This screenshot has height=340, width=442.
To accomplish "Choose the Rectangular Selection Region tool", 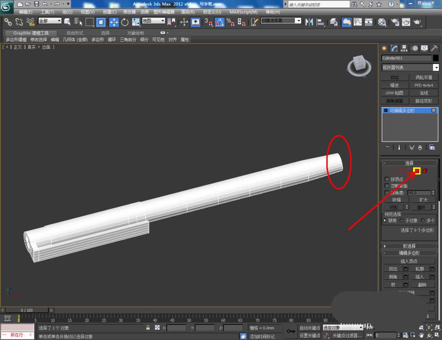I will (90, 22).
